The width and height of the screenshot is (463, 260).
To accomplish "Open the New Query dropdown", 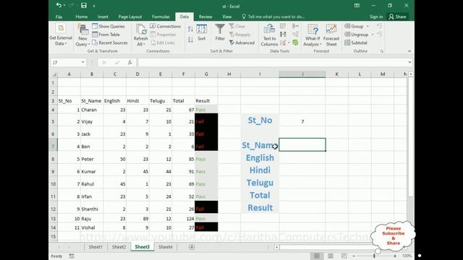I will tap(82, 35).
